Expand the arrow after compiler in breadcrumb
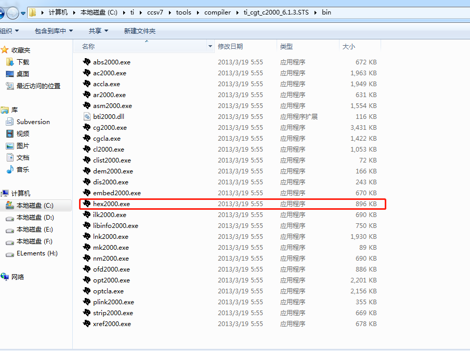The height and width of the screenshot is (351, 470). click(237, 12)
